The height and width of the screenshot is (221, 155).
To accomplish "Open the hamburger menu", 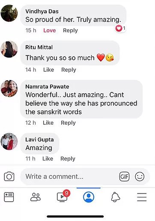I will (142, 197).
